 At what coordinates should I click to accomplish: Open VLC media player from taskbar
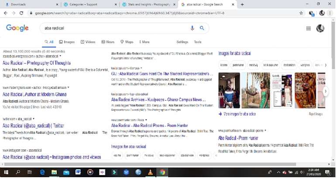click(x=151, y=172)
